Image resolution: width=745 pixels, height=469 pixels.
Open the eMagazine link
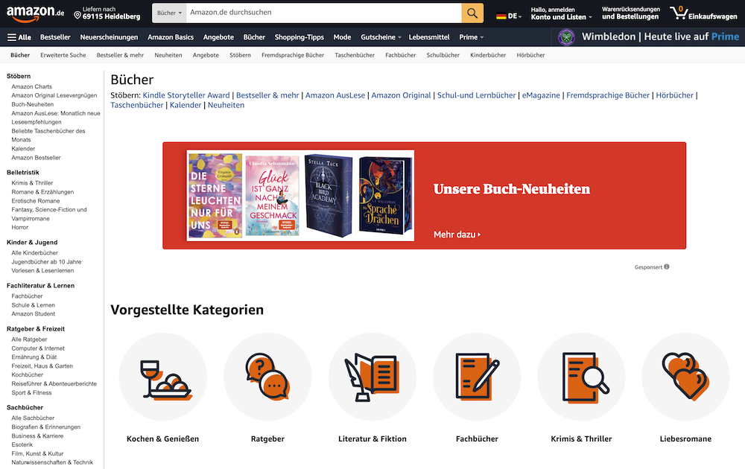541,95
